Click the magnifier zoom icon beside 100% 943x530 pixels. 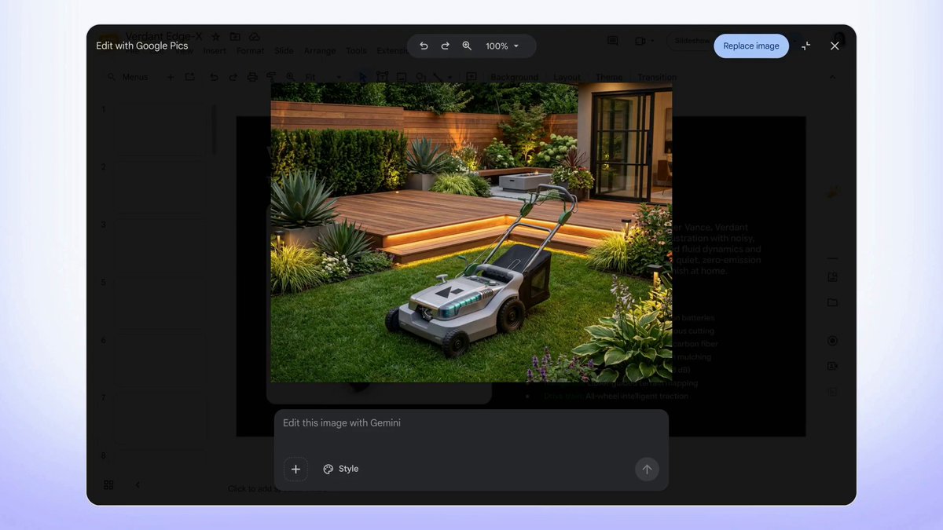[467, 46]
